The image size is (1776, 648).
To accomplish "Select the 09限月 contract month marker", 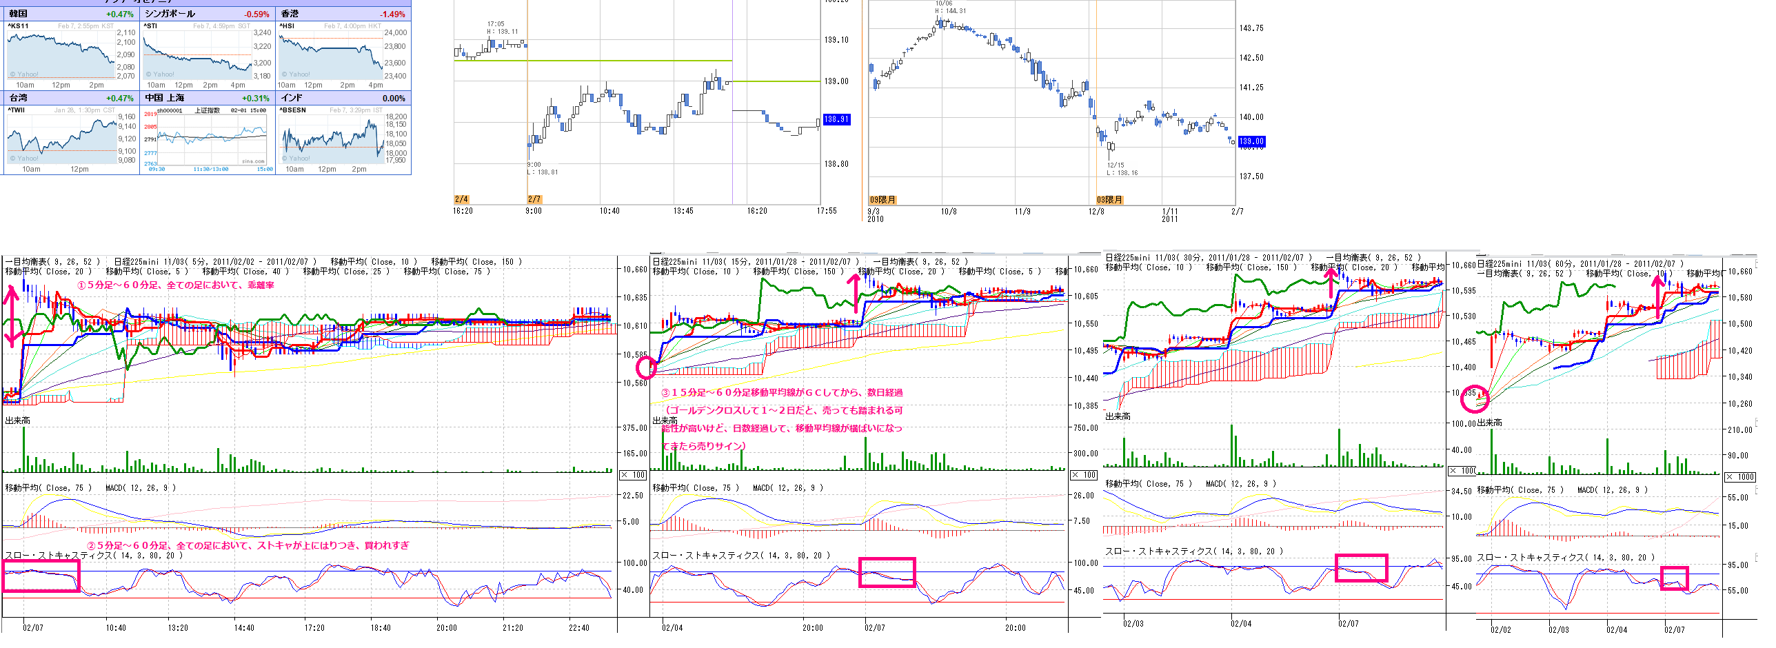I will (882, 200).
